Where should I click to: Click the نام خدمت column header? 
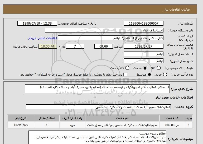click(x=122, y=118)
